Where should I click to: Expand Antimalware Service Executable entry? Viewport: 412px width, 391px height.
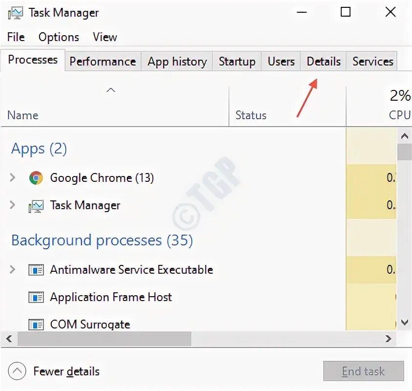13,269
